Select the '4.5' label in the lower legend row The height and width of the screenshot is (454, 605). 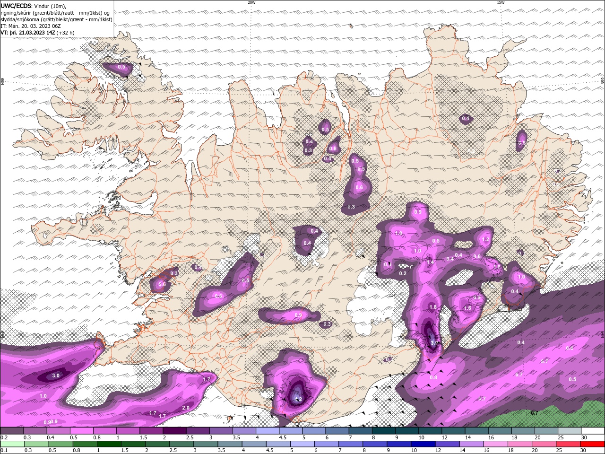click(x=269, y=451)
